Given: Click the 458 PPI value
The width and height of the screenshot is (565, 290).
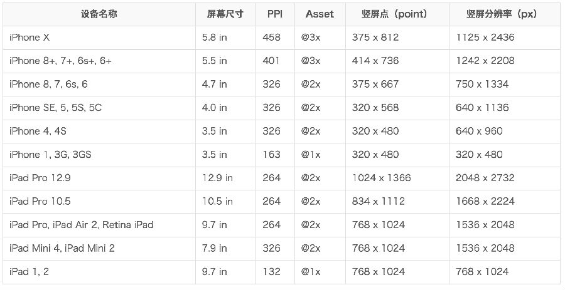Looking at the screenshot, I should click(x=275, y=38).
